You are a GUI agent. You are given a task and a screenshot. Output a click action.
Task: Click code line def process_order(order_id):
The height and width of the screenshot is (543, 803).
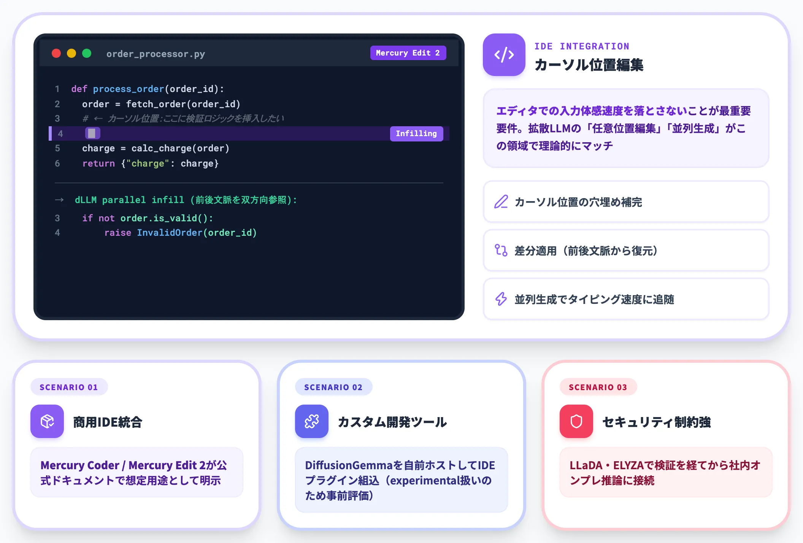tap(148, 89)
